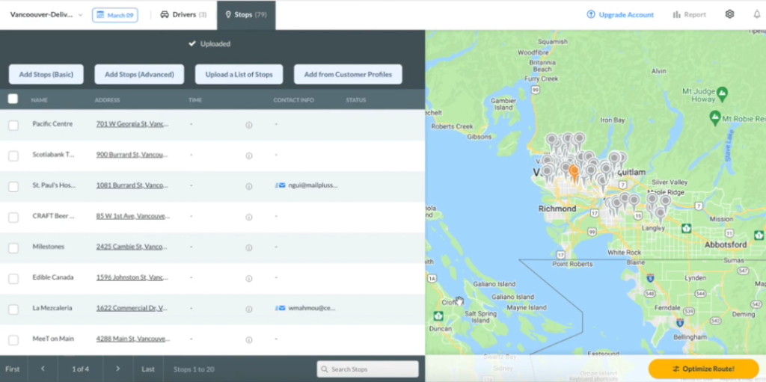The width and height of the screenshot is (766, 382).
Task: Check the MeeT on Main stop
Action: coord(13,340)
